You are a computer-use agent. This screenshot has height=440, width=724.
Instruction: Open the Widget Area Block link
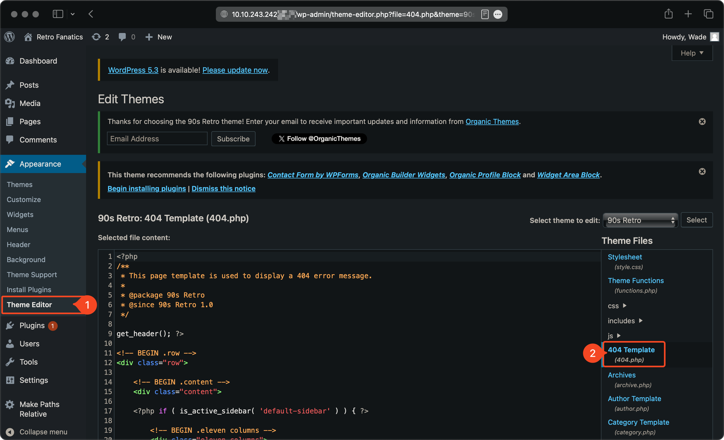click(x=568, y=175)
